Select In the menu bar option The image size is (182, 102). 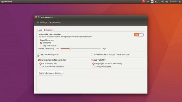pyautogui.click(x=40, y=63)
